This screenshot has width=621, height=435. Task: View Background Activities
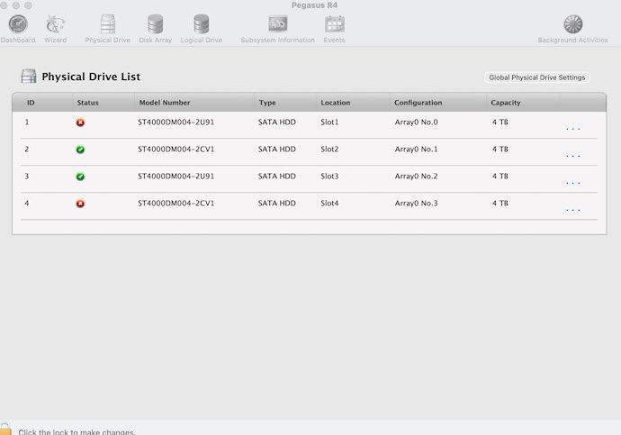572,25
